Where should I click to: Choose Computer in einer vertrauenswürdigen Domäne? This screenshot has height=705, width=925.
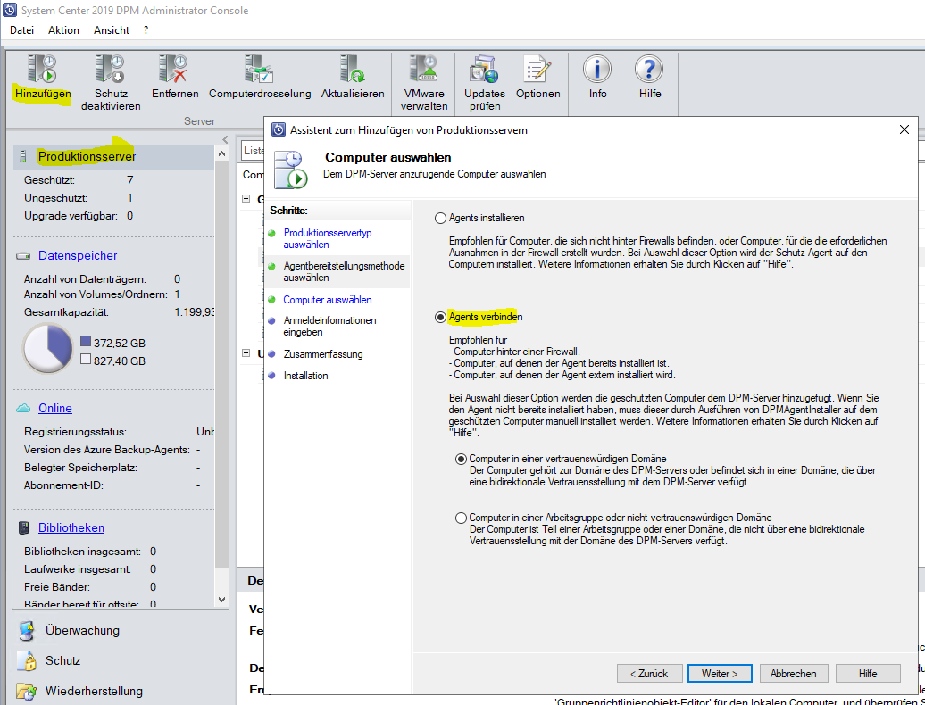tap(462, 460)
